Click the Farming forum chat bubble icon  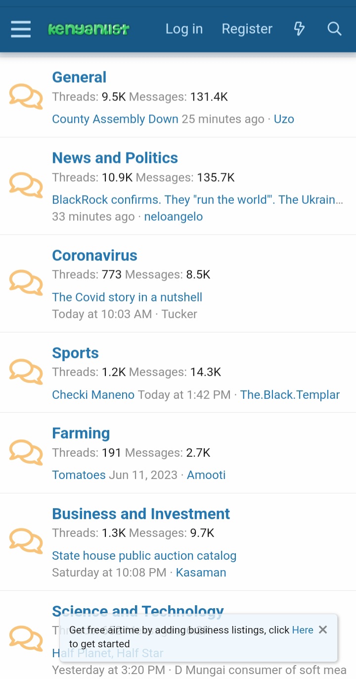(26, 453)
